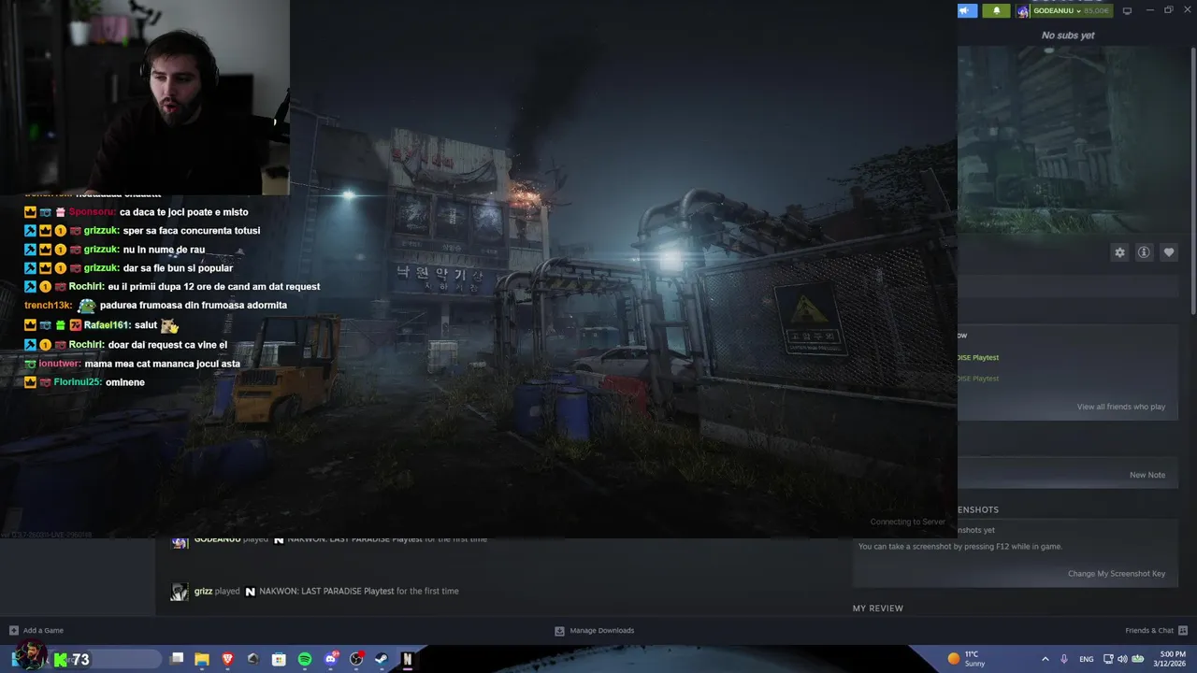The width and height of the screenshot is (1197, 673).
Task: Click the Add a Game plus icon
Action: point(13,630)
